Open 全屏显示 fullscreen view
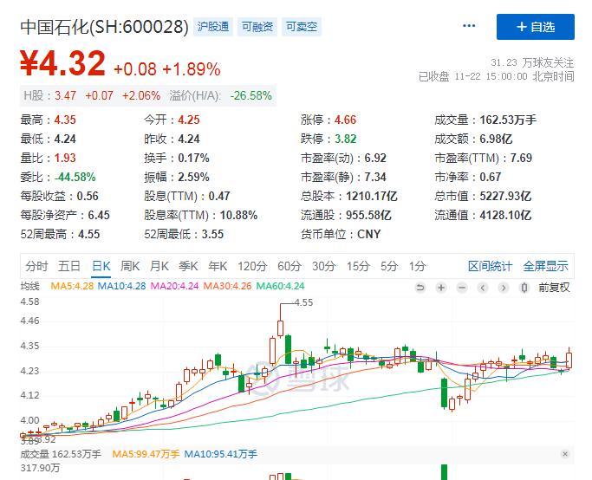Image resolution: width=592 pixels, height=480 pixels. [545, 266]
